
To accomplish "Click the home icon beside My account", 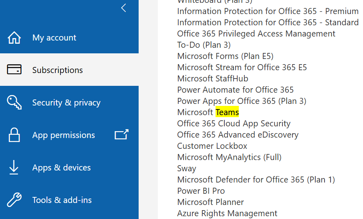I will 14,38.
